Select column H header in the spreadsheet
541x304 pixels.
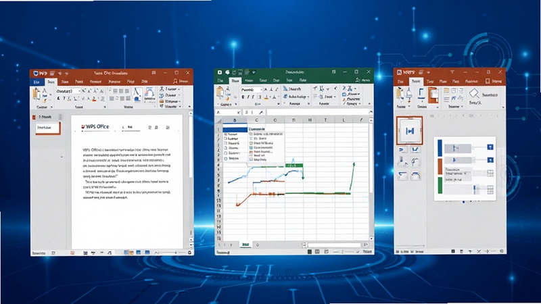pyautogui.click(x=310, y=120)
